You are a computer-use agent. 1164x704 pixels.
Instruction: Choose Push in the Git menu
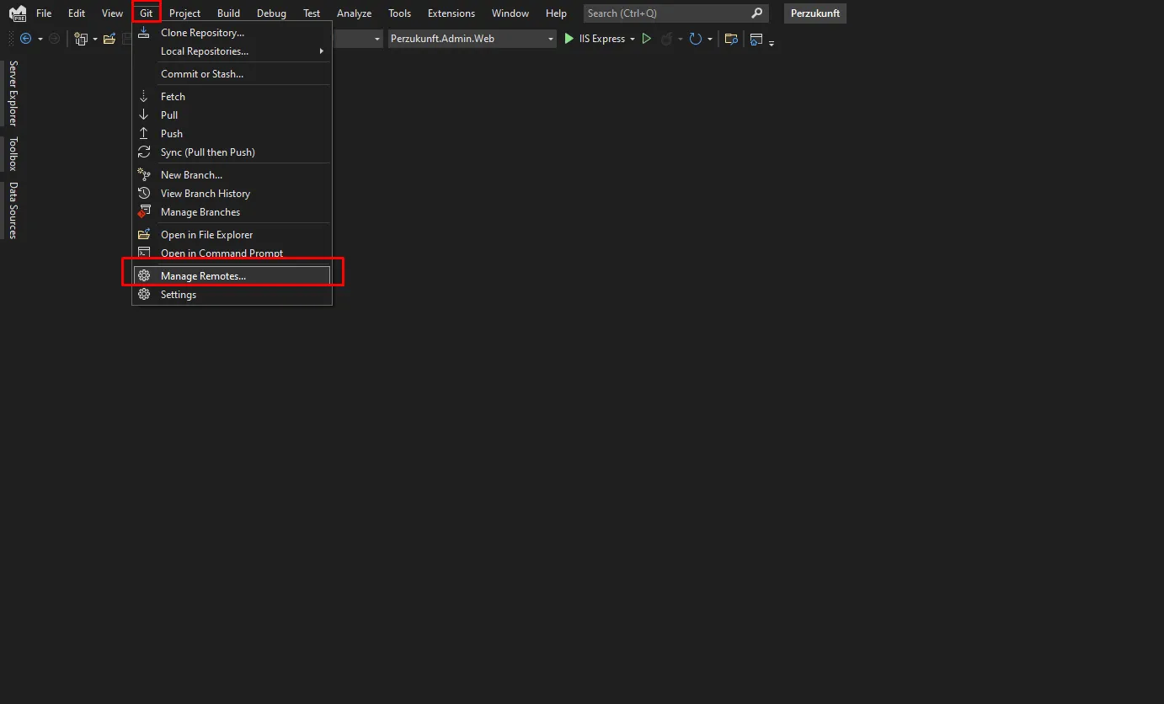click(x=232, y=134)
